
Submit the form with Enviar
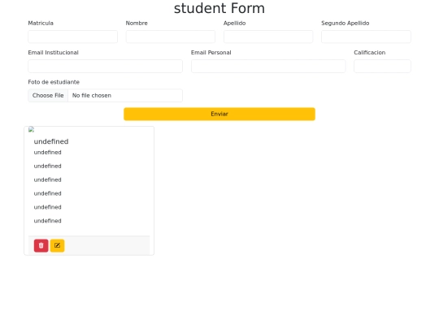219,115
